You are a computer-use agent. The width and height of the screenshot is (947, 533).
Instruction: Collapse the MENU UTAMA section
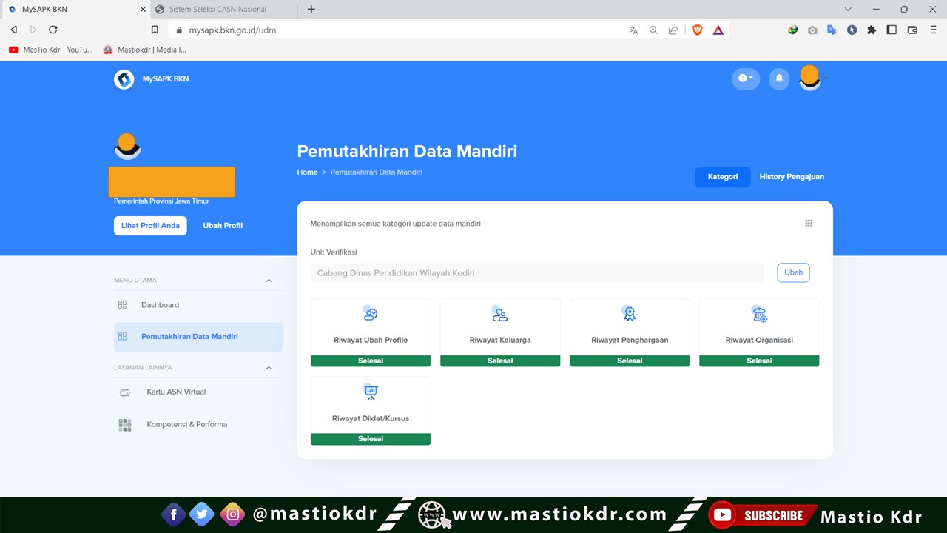[x=269, y=280]
